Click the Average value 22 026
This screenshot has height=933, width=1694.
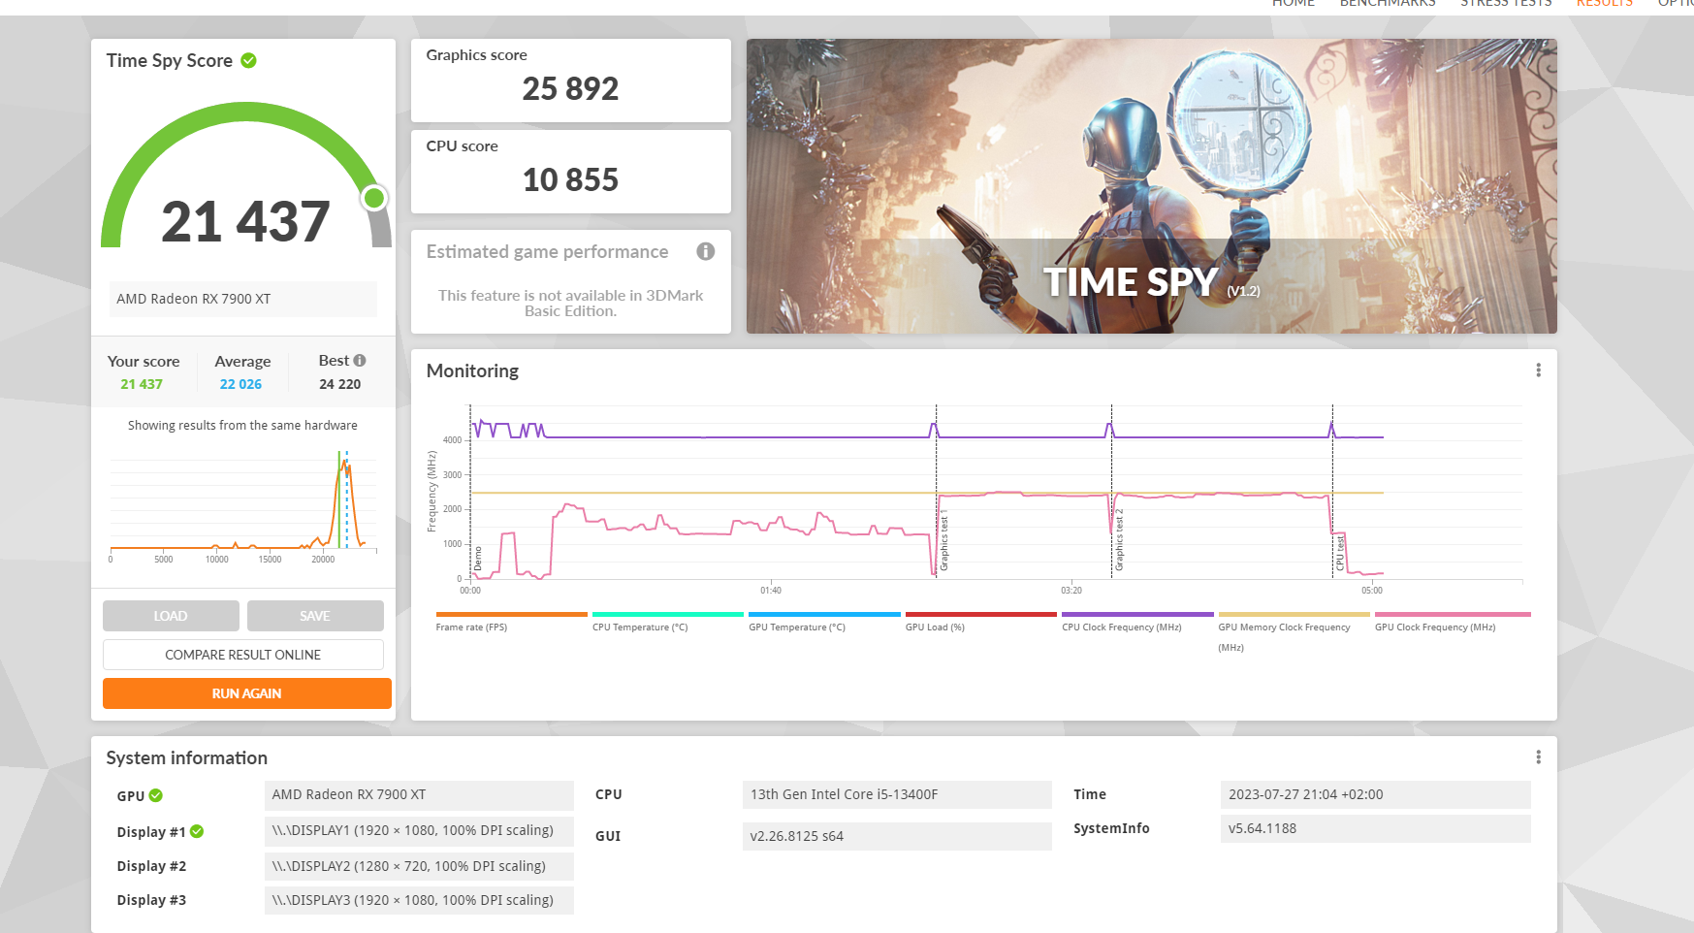point(240,384)
